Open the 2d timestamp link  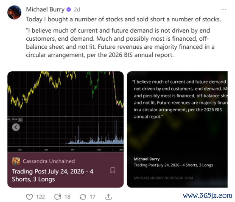click(x=77, y=10)
